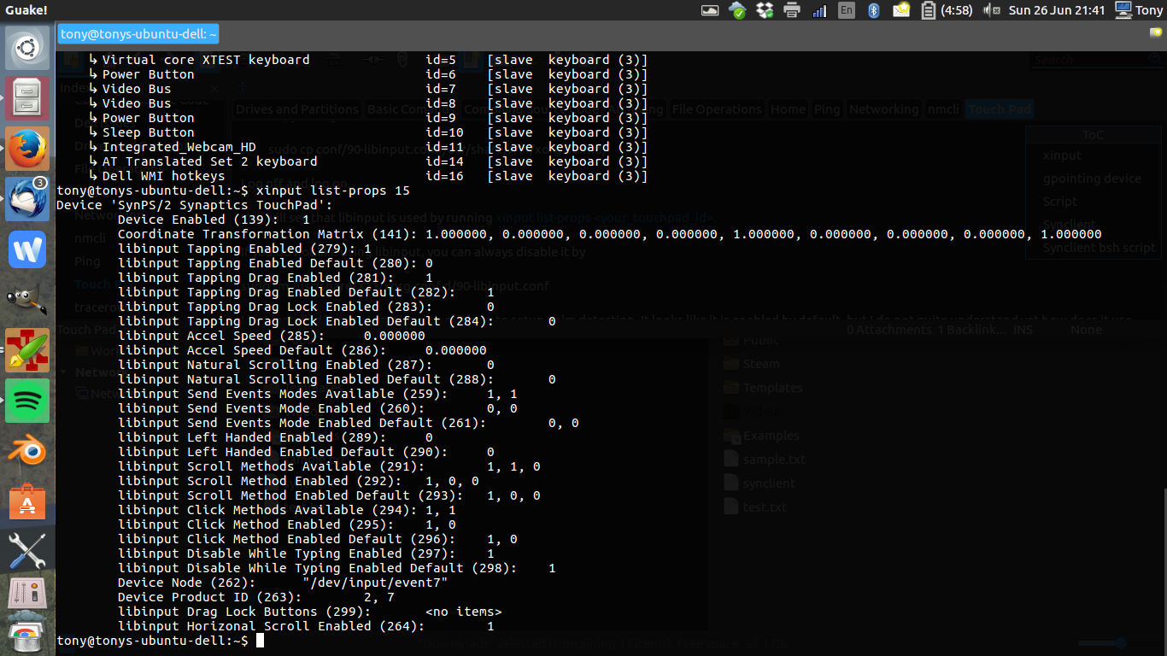Open Firefox web browser
Viewport: 1167px width, 656px height.
click(27, 149)
